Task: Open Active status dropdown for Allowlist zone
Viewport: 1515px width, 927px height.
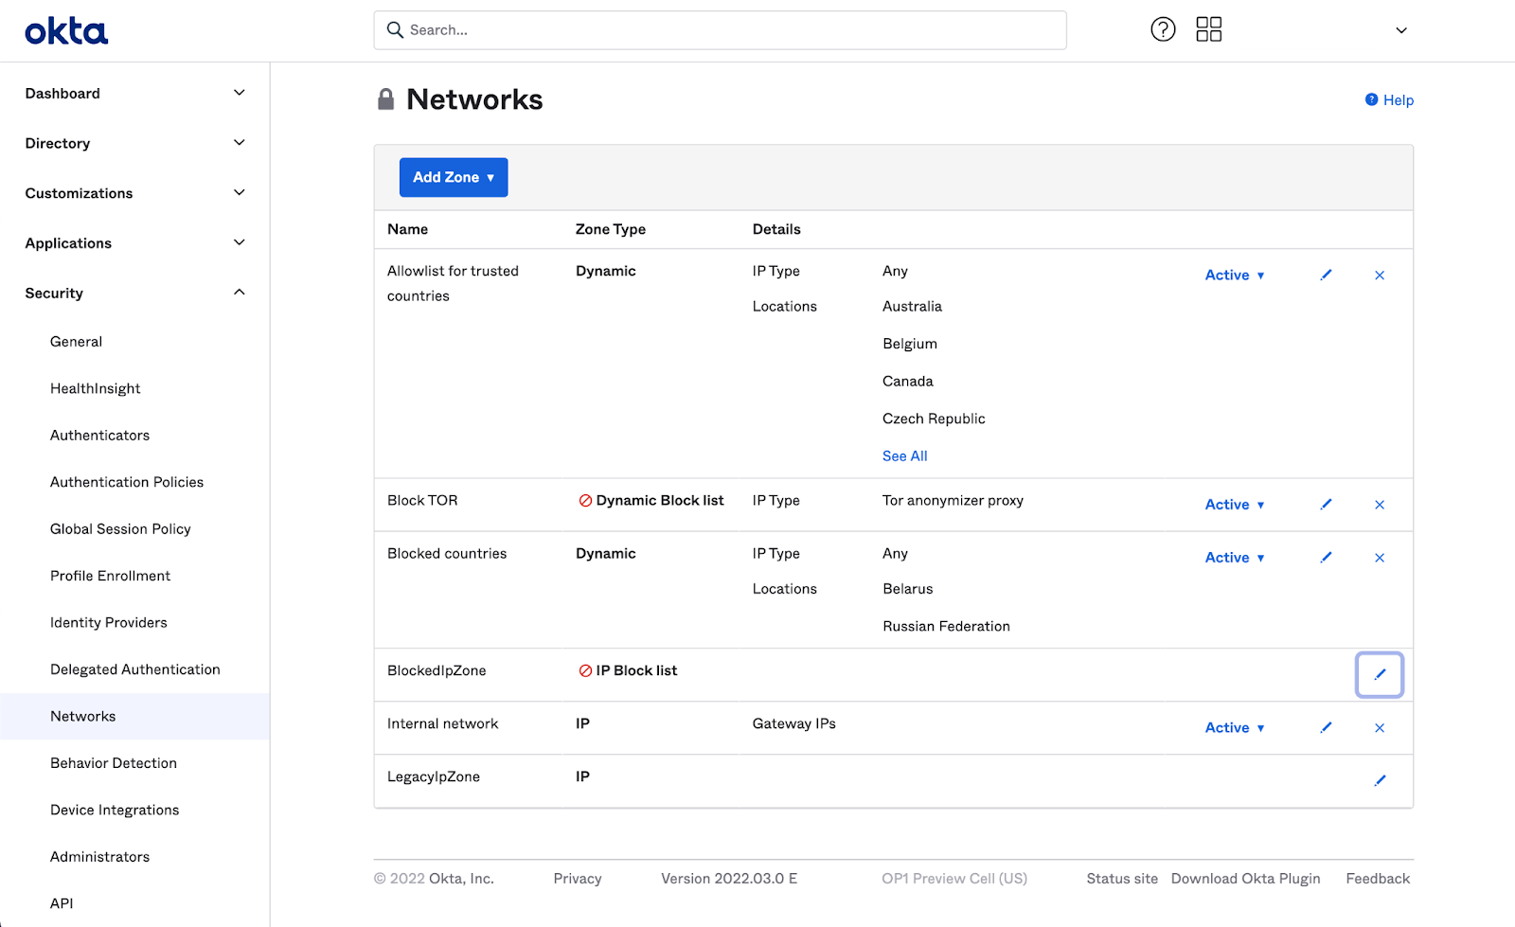Action: point(1235,275)
